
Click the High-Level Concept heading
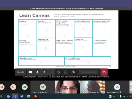point(65,41)
